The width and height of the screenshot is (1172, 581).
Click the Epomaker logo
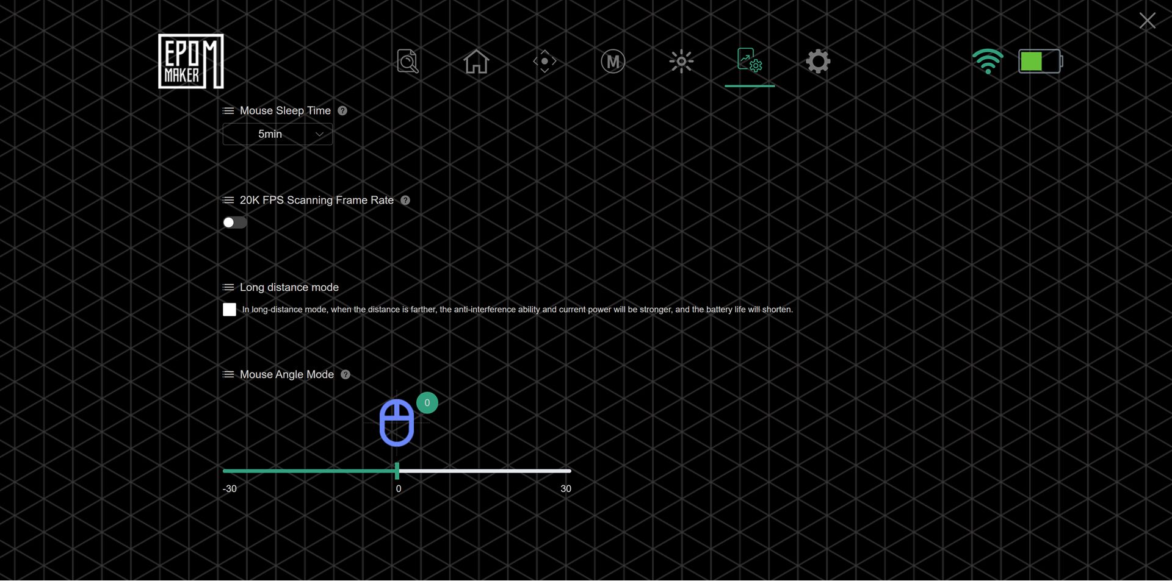[x=191, y=61]
